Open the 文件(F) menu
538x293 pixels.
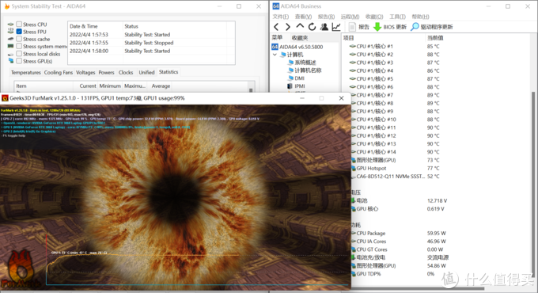pyautogui.click(x=280, y=17)
